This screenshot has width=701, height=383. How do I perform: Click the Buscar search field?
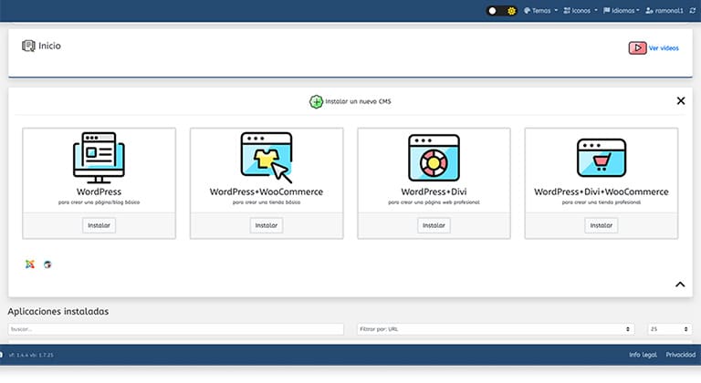click(175, 329)
